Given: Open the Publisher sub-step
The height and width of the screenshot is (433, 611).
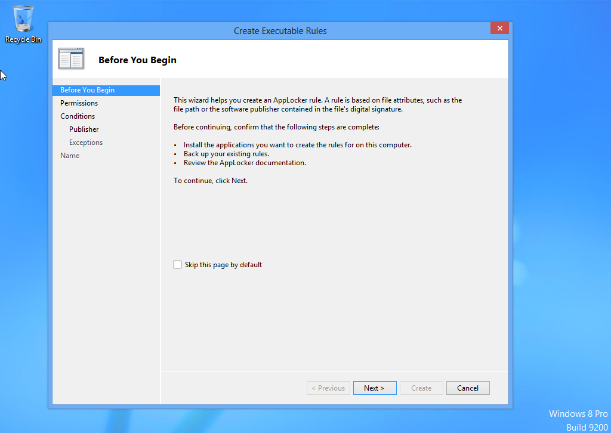Looking at the screenshot, I should (84, 129).
